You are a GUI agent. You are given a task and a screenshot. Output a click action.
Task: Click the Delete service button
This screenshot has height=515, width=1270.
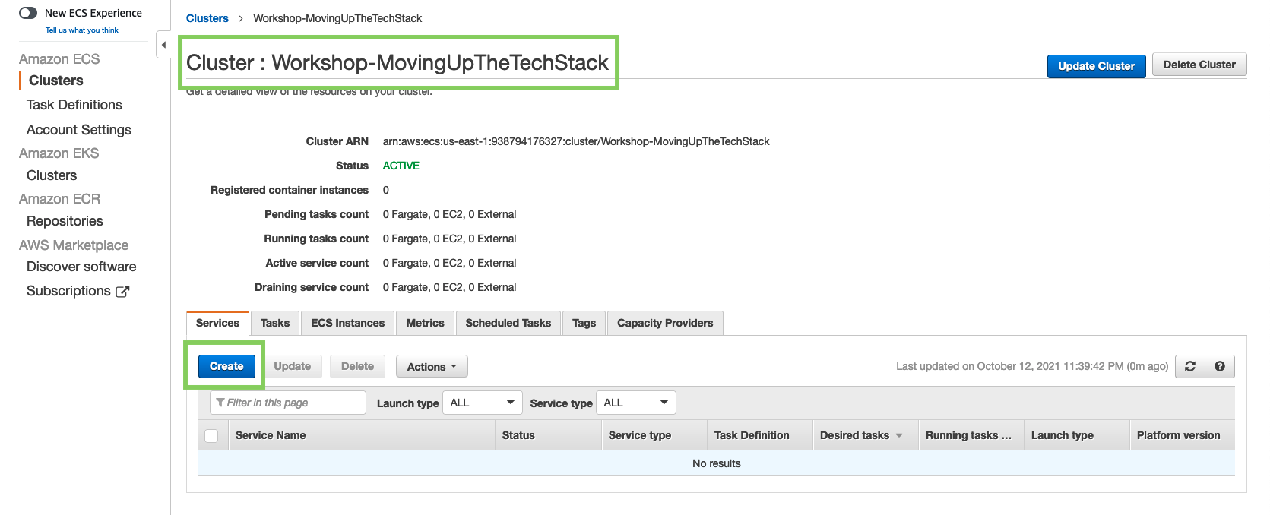coord(357,366)
